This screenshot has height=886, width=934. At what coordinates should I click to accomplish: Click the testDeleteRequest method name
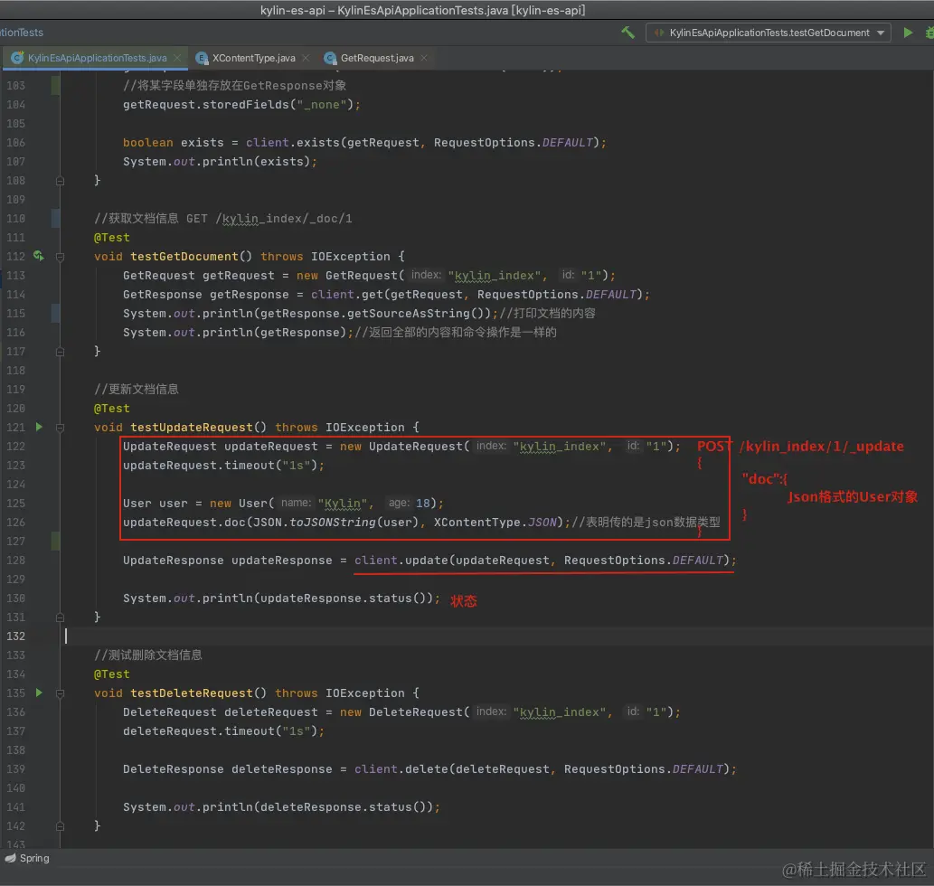(x=192, y=693)
